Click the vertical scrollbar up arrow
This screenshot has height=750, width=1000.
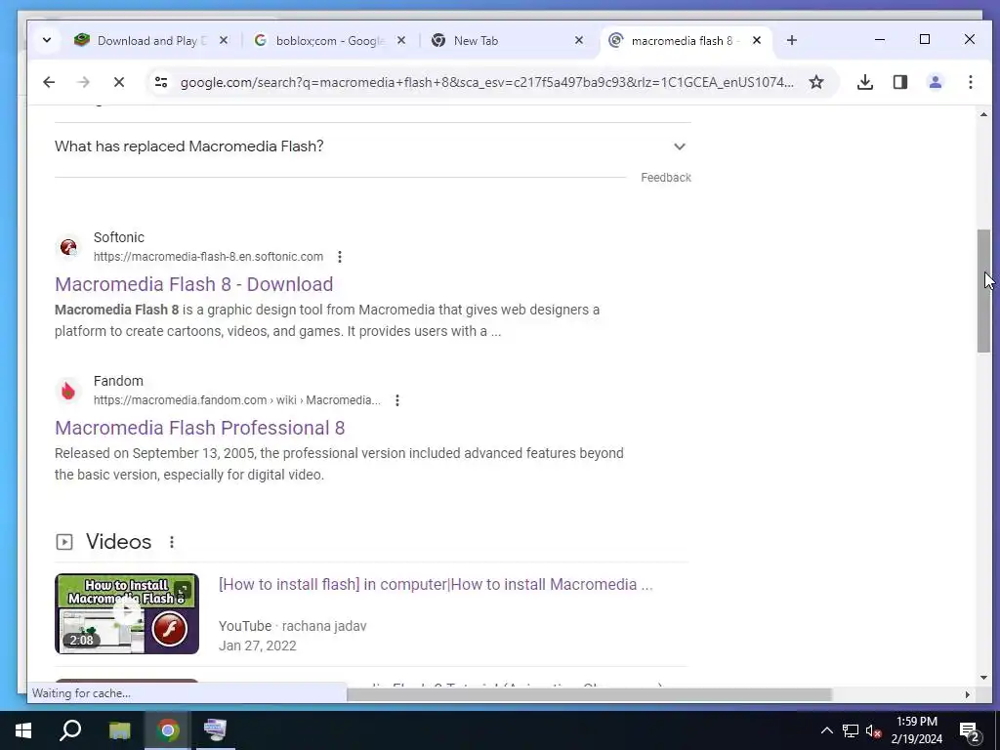[x=983, y=115]
